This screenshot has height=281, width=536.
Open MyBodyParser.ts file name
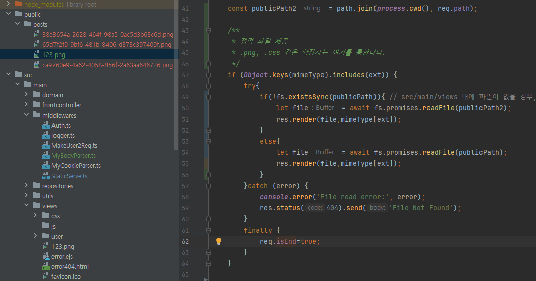click(74, 156)
